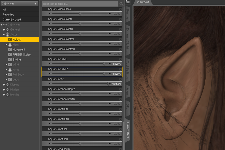Switch to the Tool Settings tab

pos(127,70)
